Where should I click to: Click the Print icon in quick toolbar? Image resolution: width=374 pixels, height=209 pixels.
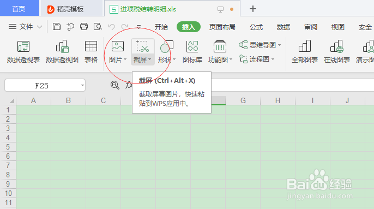84,27
